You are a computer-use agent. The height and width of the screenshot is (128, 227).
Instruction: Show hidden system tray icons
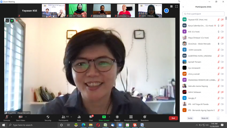pyautogui.click(x=197, y=125)
